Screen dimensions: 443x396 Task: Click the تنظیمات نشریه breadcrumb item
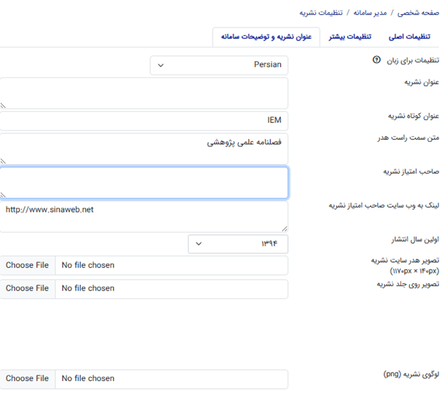(320, 13)
